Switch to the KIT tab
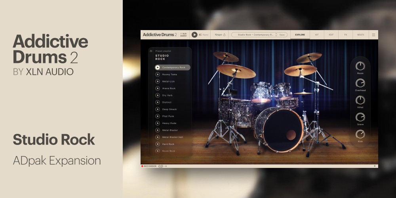 [x=317, y=35]
